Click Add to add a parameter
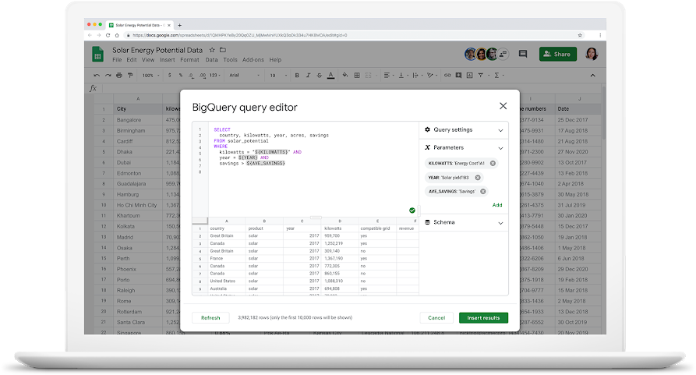 pyautogui.click(x=497, y=205)
